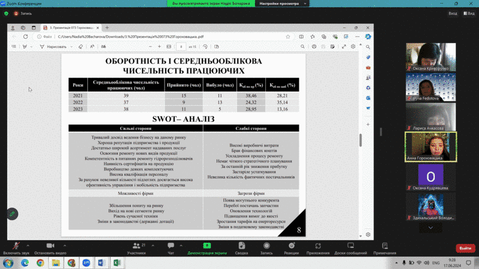Open the Чат chat panel
Viewport: 479px width, 269px height.
171,247
